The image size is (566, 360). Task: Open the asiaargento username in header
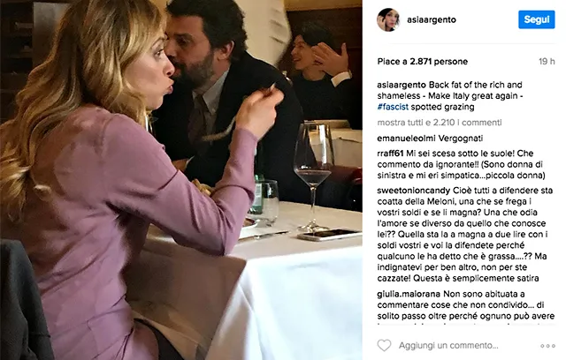[x=432, y=19]
